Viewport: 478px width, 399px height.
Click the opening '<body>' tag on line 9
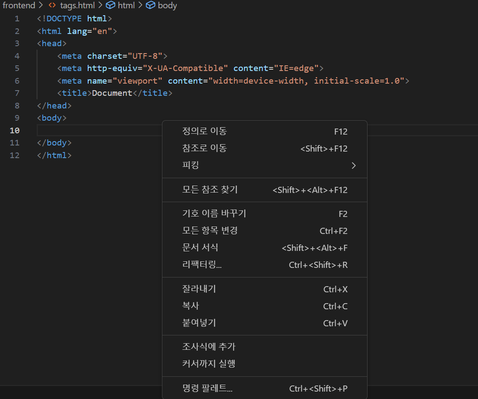[52, 118]
